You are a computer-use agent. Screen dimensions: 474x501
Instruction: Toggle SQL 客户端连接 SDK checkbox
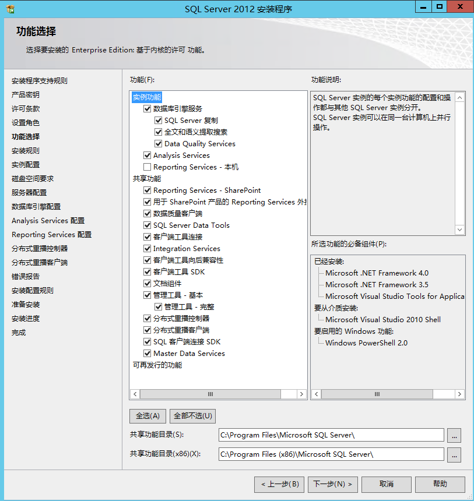point(147,342)
